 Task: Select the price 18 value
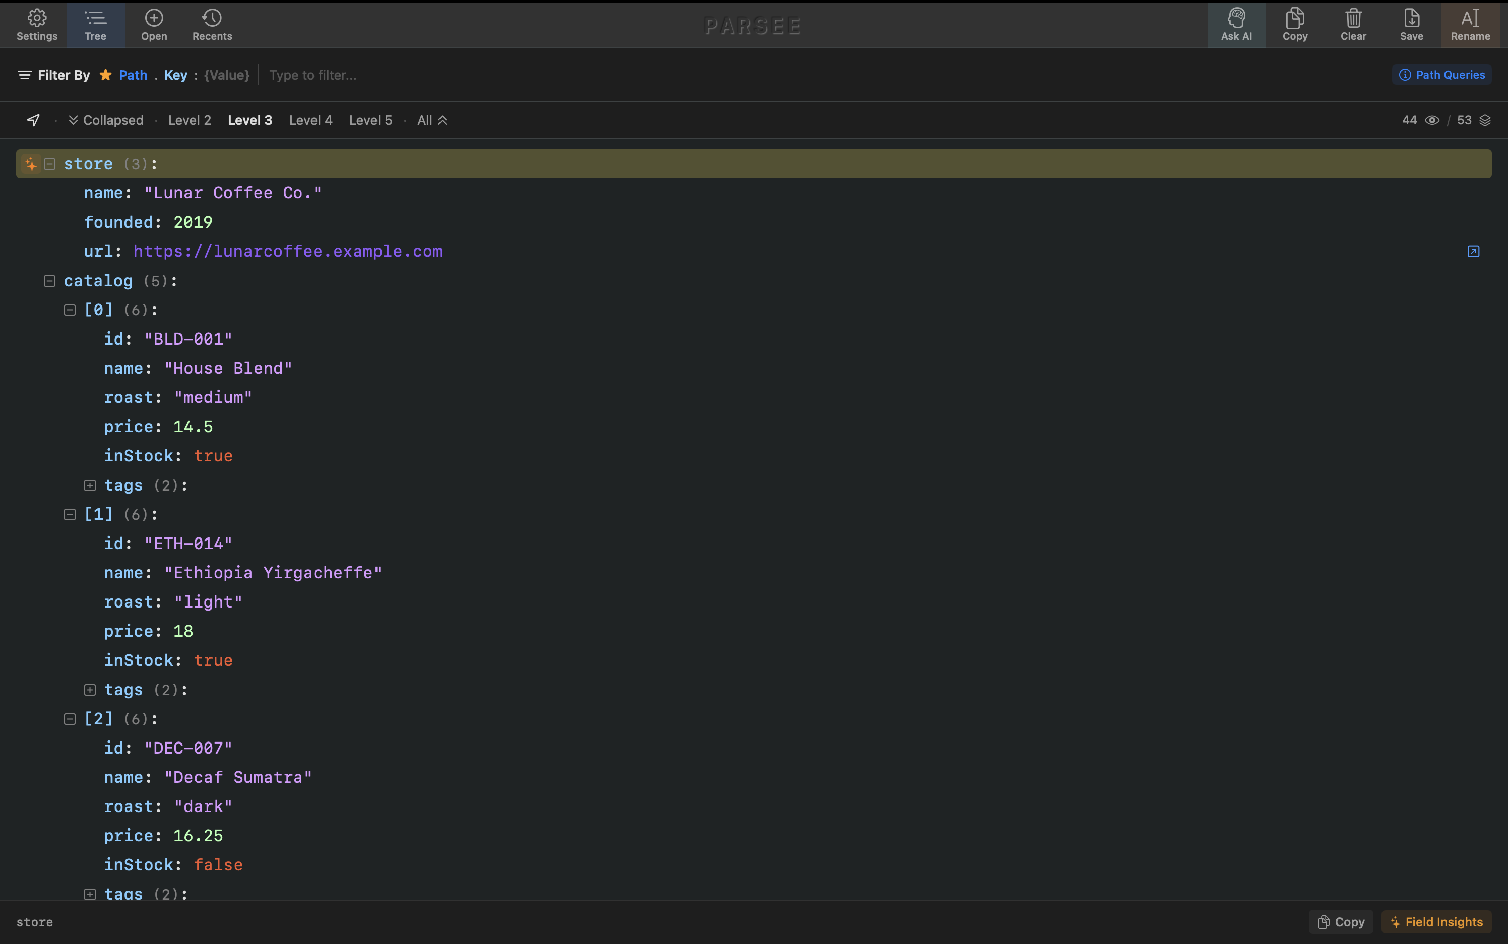coord(183,631)
